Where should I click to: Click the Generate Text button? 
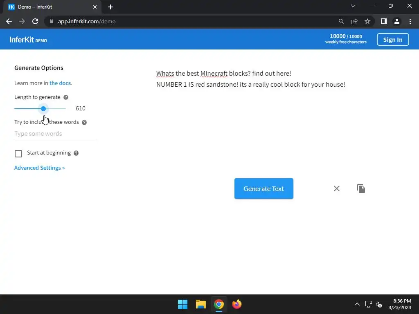[x=264, y=188]
